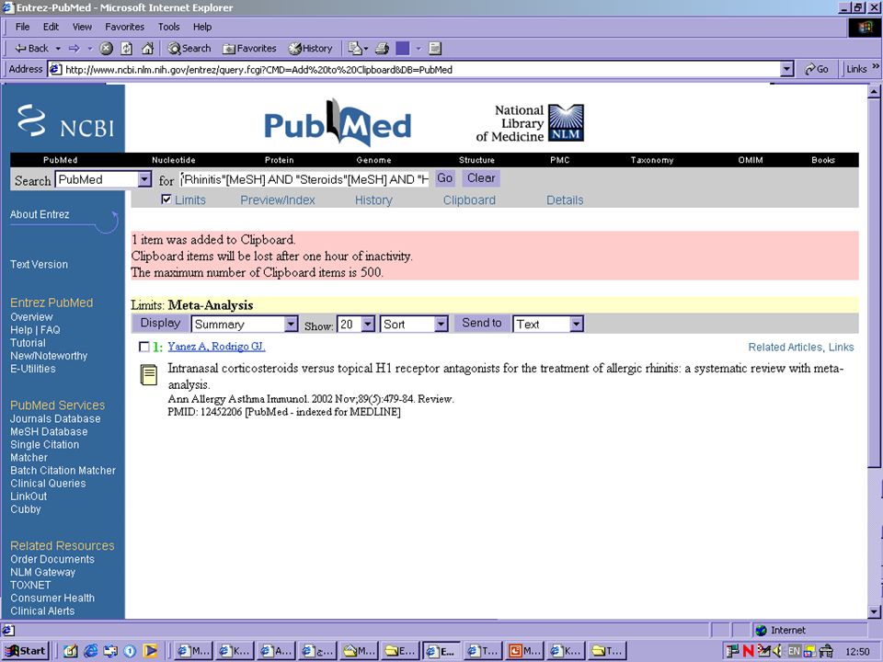Click the volume speaker tray icon
883x662 pixels.
tap(778, 651)
